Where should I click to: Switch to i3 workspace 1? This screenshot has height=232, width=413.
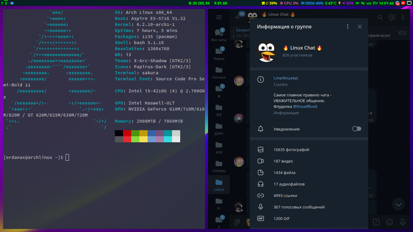[x=2, y=3]
